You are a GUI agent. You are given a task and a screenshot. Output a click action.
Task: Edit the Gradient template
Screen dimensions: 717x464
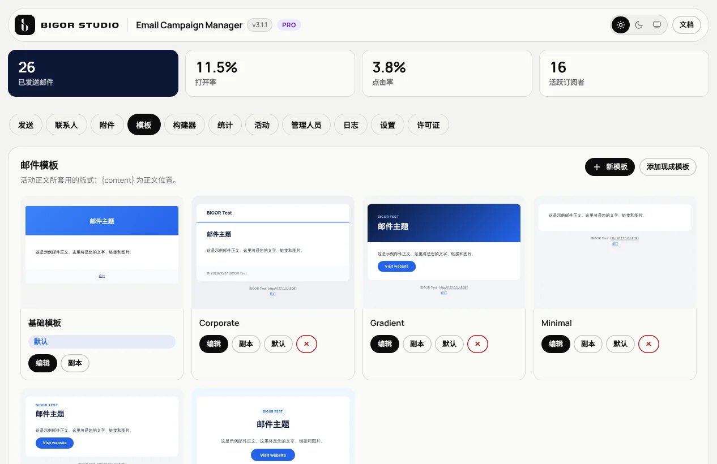(385, 344)
